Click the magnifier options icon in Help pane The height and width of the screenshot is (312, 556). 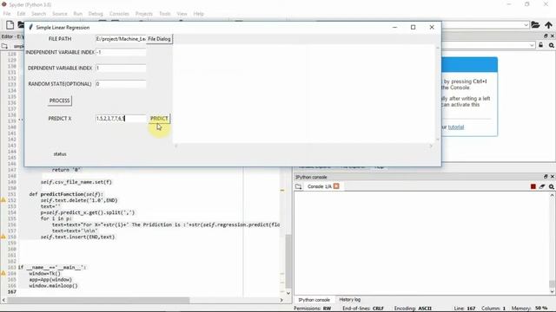click(552, 45)
